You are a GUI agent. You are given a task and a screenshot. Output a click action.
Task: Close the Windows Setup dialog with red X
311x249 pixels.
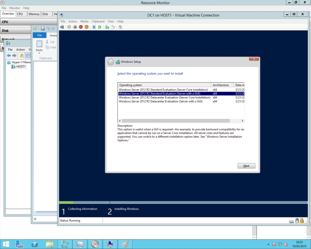point(254,59)
